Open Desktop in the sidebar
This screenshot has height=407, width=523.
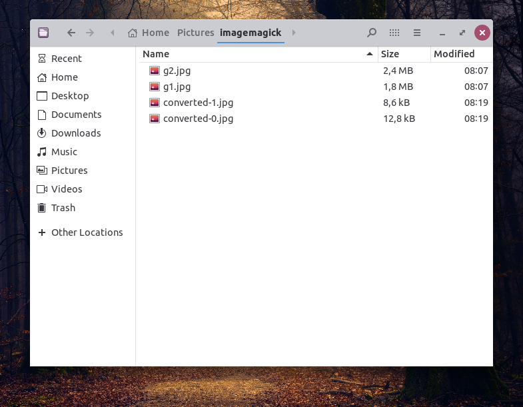(83, 96)
